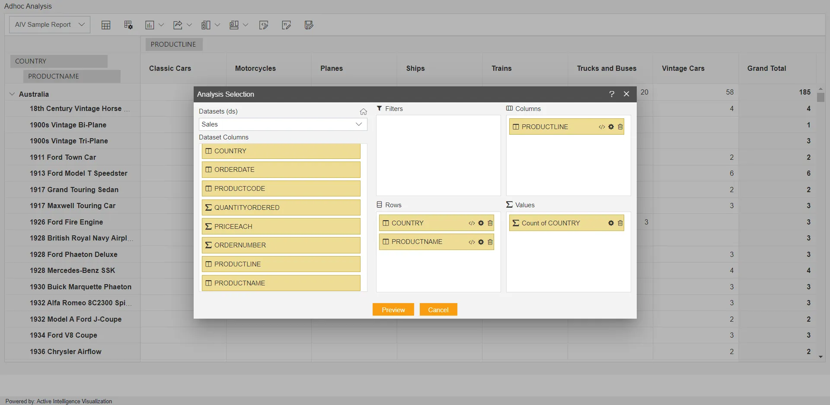830x405 pixels.
Task: Open help question mark in Analysis Selection
Action: (x=612, y=94)
